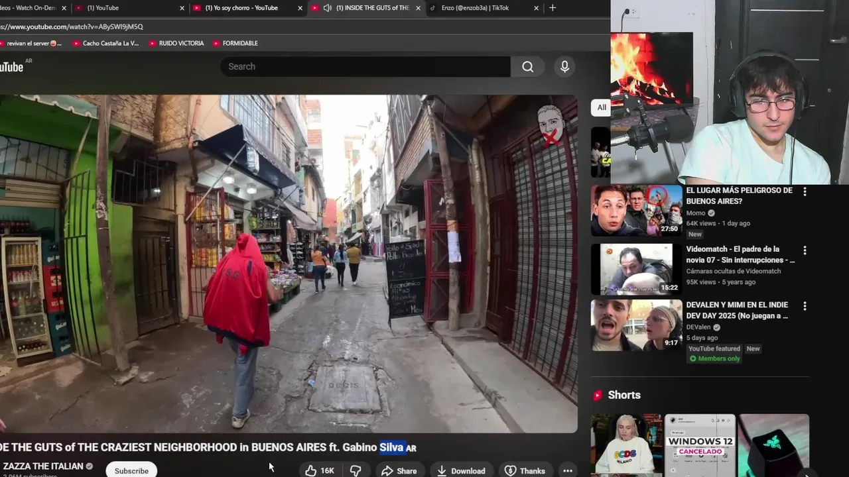This screenshot has width=849, height=477.
Task: Click the Download button
Action: (461, 470)
